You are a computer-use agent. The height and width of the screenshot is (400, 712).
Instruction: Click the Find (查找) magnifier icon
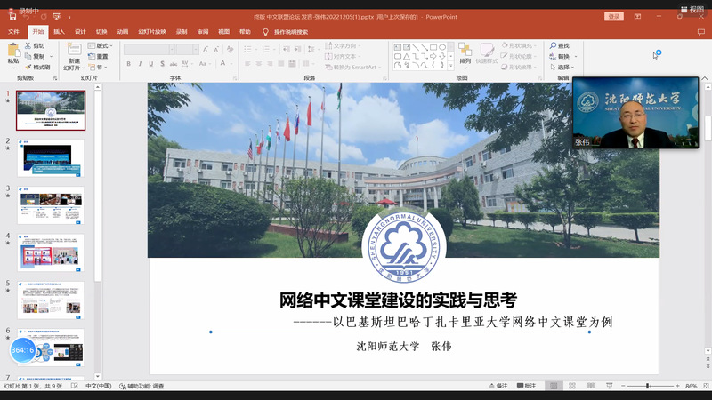pyautogui.click(x=553, y=45)
